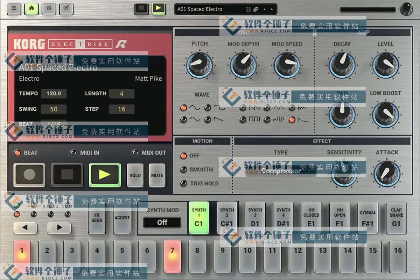The width and height of the screenshot is (420, 280).
Task: Select the SYNTH 1 C1 part
Action: coord(199,218)
